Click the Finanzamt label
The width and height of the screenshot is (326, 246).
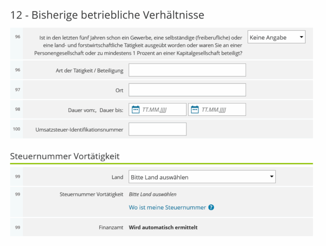coord(111,228)
